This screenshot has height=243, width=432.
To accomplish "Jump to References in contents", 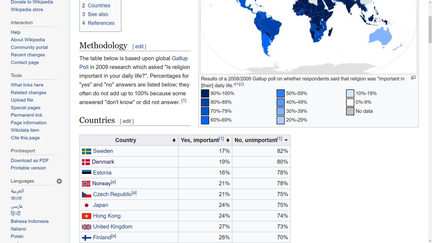I will coord(101,23).
